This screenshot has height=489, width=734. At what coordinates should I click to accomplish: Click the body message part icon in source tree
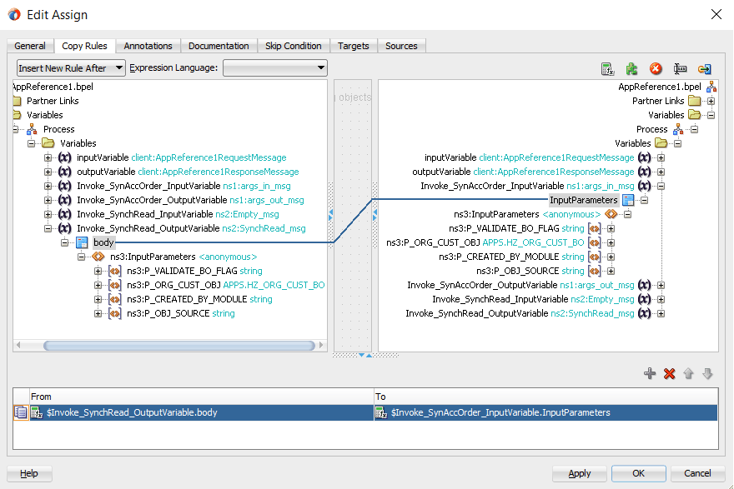coord(82,242)
